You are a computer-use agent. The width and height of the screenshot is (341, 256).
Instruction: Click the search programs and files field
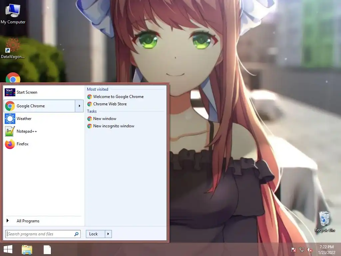(43, 234)
